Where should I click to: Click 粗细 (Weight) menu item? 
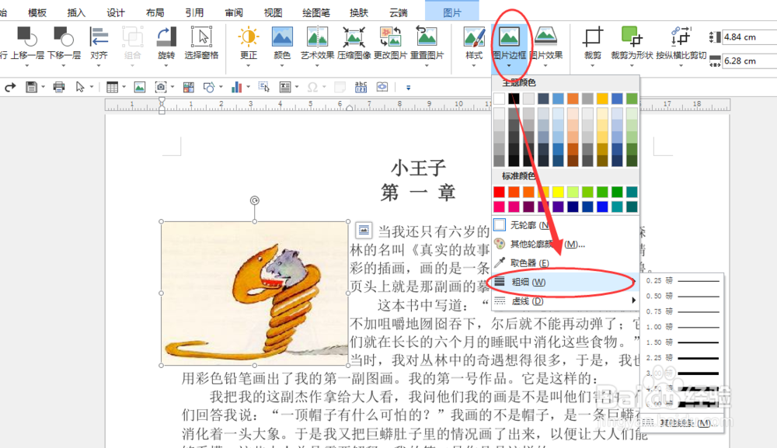point(565,282)
